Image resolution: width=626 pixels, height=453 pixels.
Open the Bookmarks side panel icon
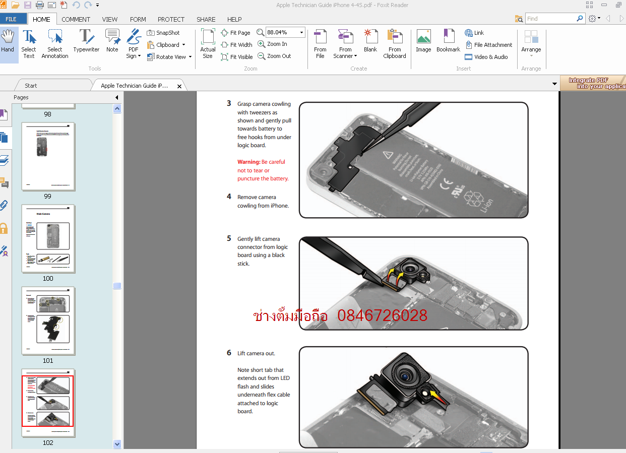tap(4, 114)
